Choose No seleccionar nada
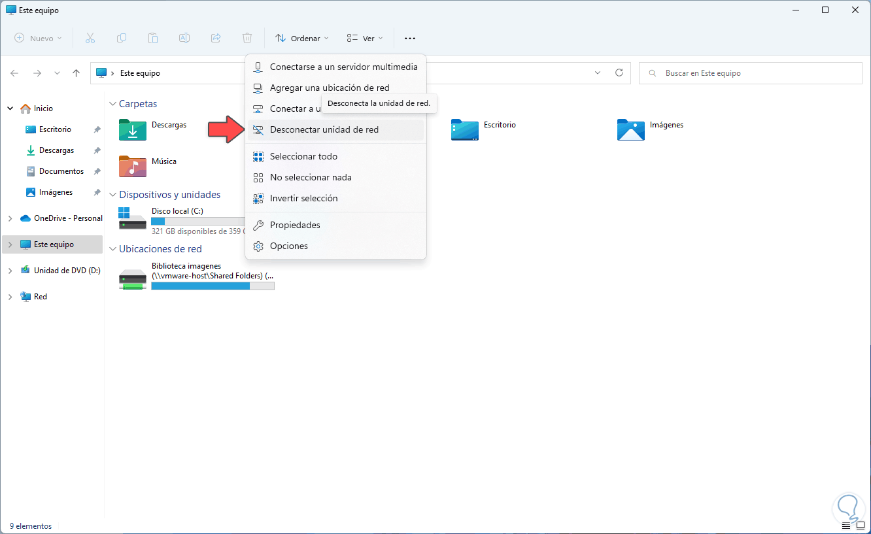 [x=335, y=177]
